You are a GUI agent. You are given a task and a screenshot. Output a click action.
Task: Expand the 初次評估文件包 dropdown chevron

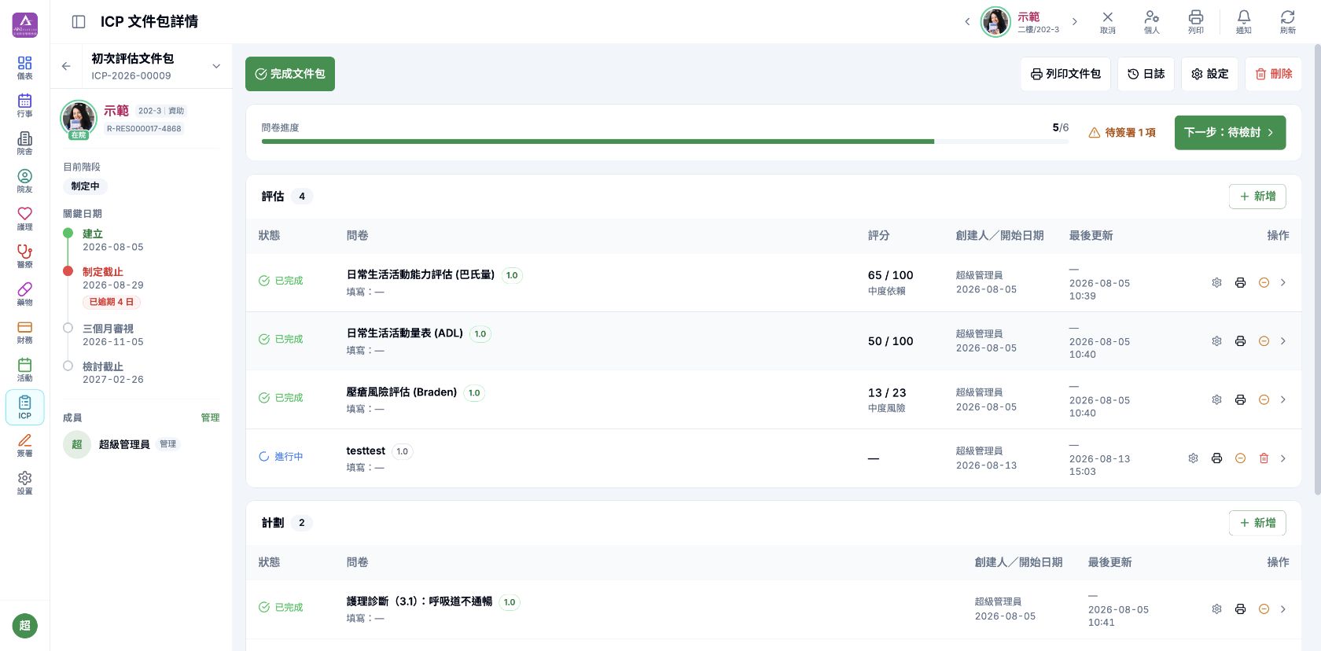pos(216,66)
